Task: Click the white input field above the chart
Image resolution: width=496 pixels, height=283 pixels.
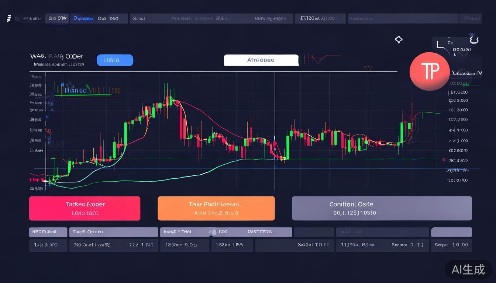Action: (261, 60)
